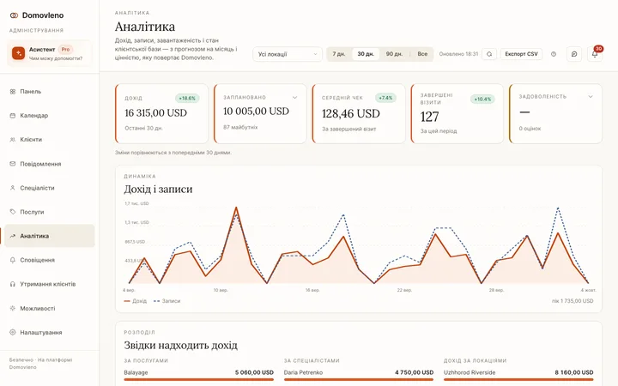Viewport: 618px width, 386px height.
Task: Click the Спеціалісти person icon
Action: (x=13, y=188)
